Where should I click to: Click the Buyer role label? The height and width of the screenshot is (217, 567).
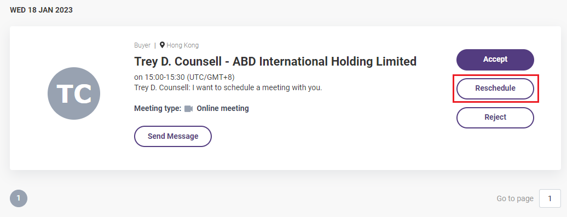[142, 45]
